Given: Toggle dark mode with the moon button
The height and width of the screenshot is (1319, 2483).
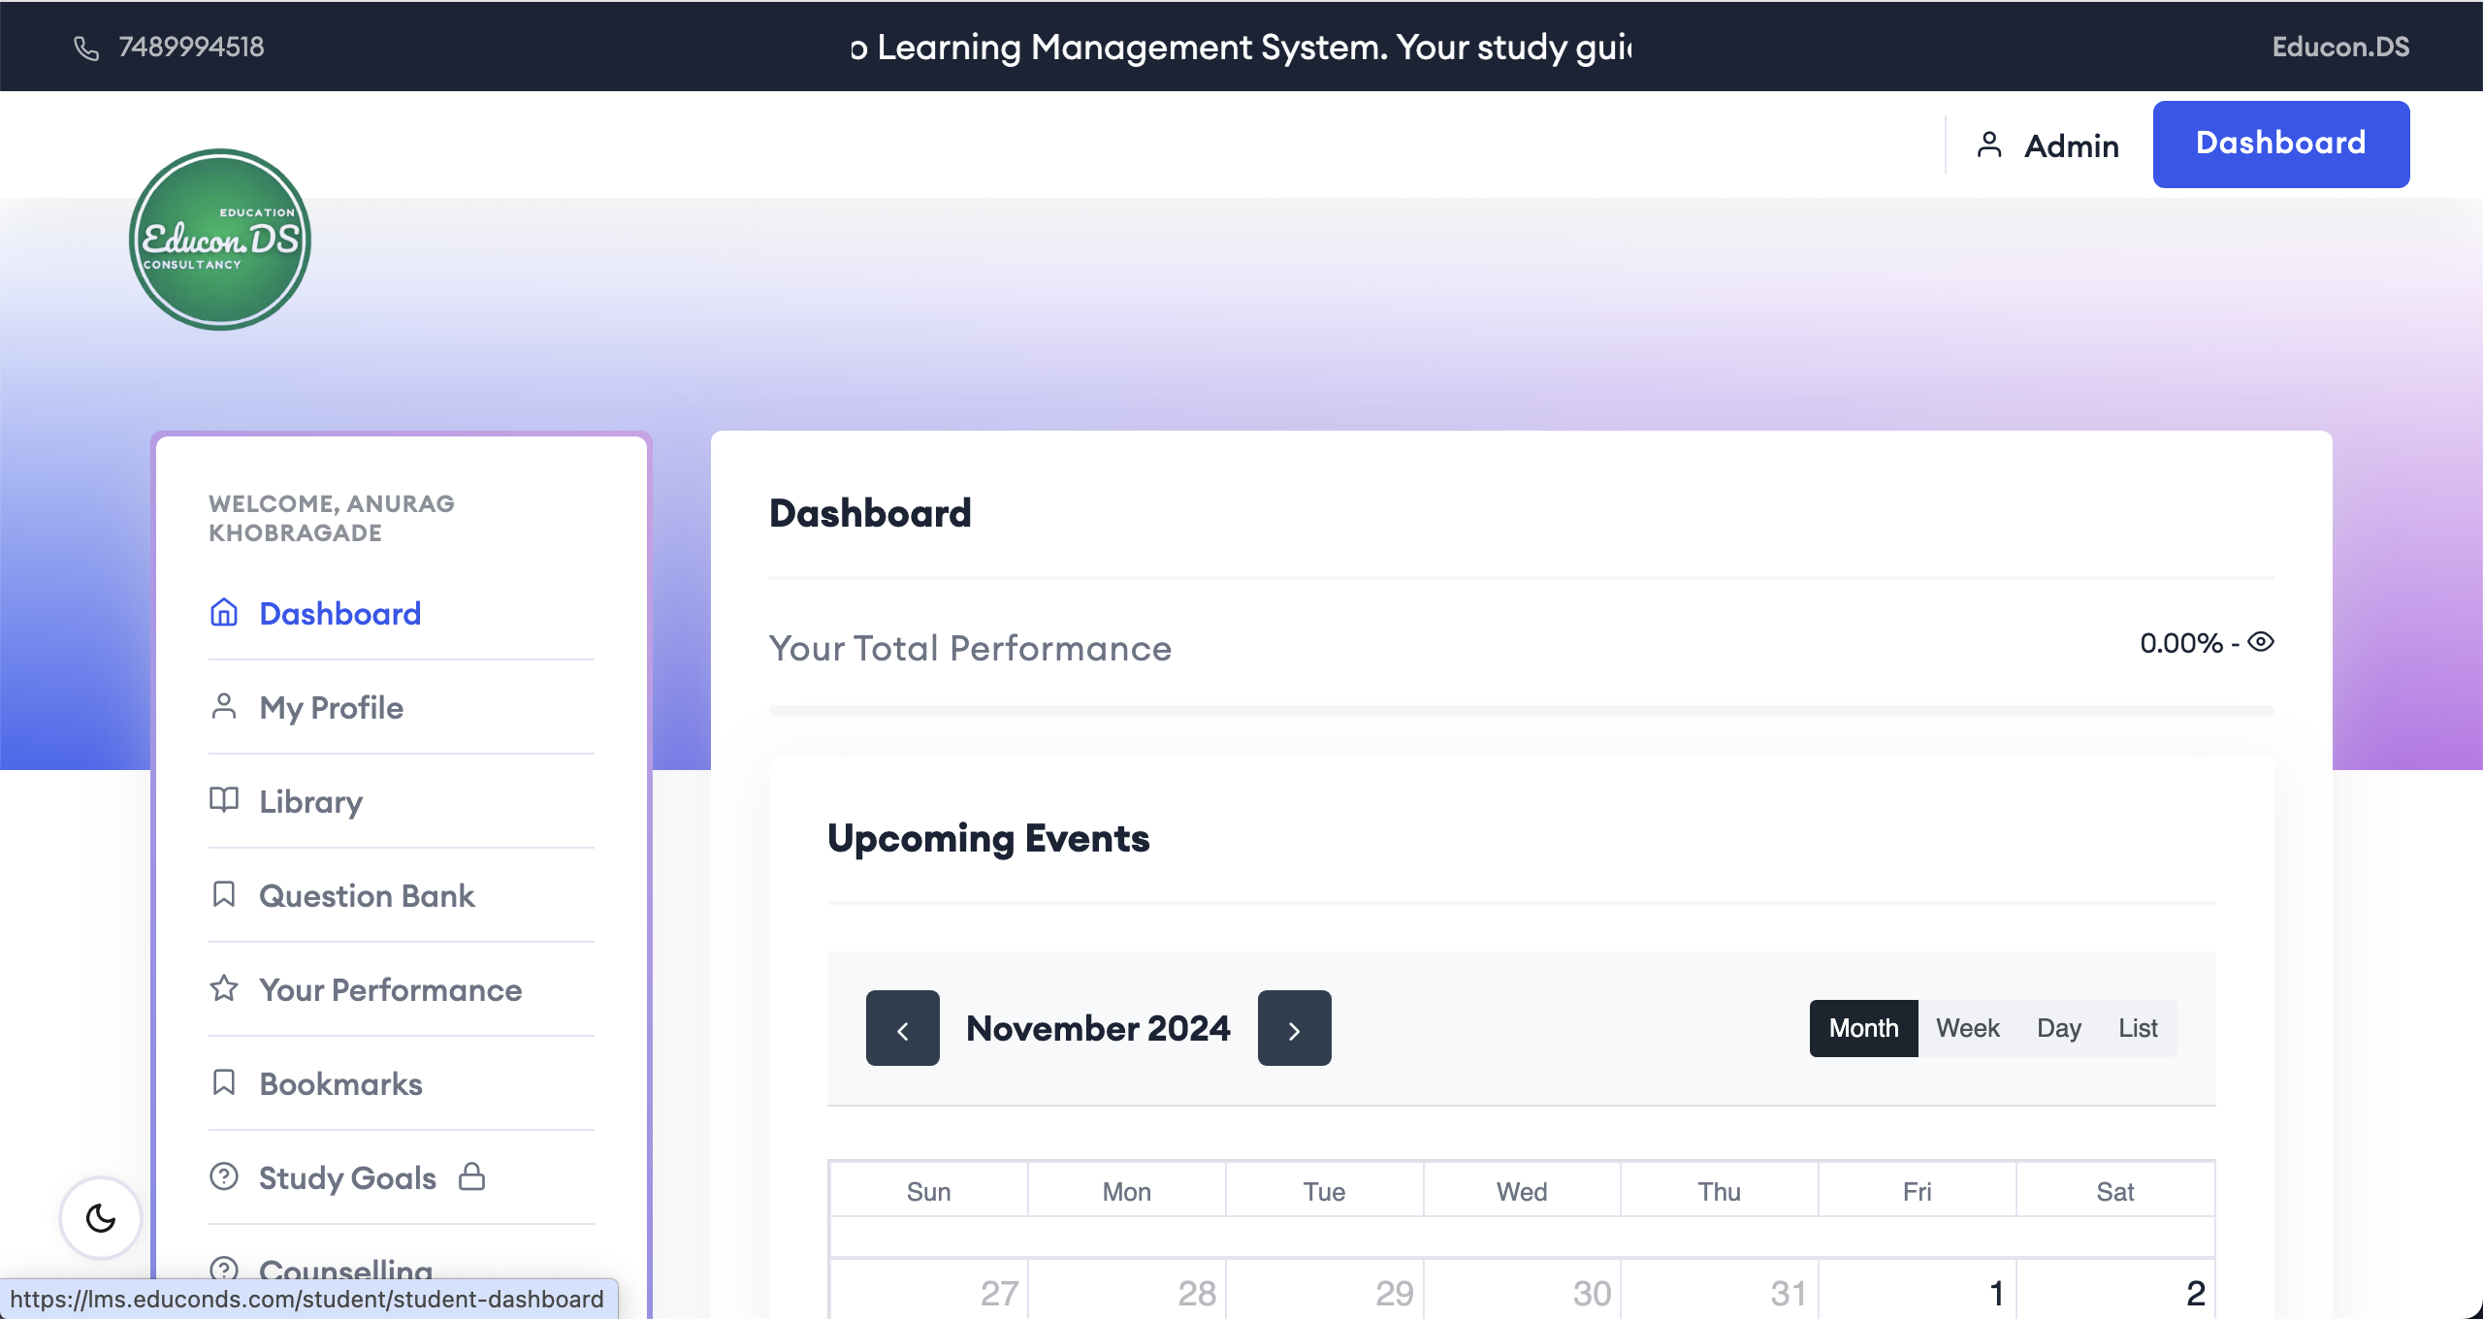Looking at the screenshot, I should pyautogui.click(x=101, y=1218).
